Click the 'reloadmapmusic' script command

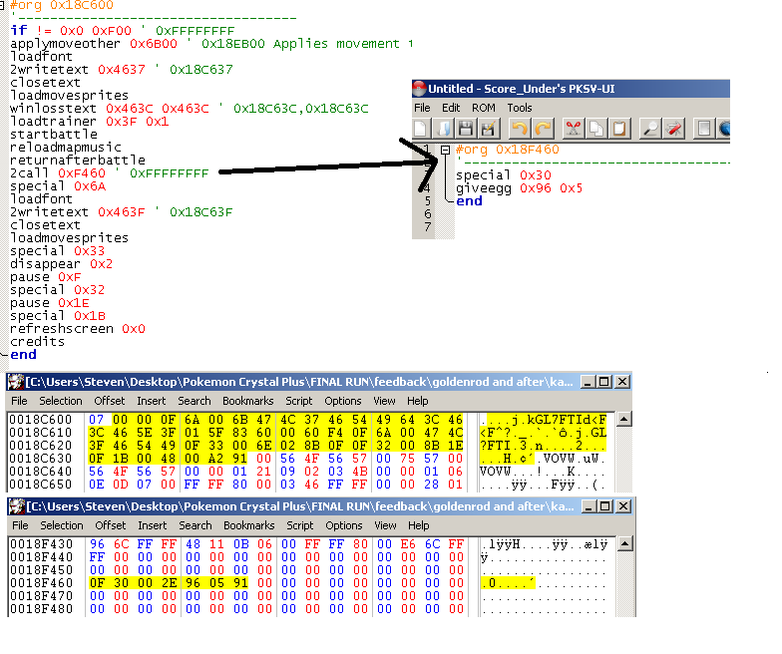tap(66, 148)
